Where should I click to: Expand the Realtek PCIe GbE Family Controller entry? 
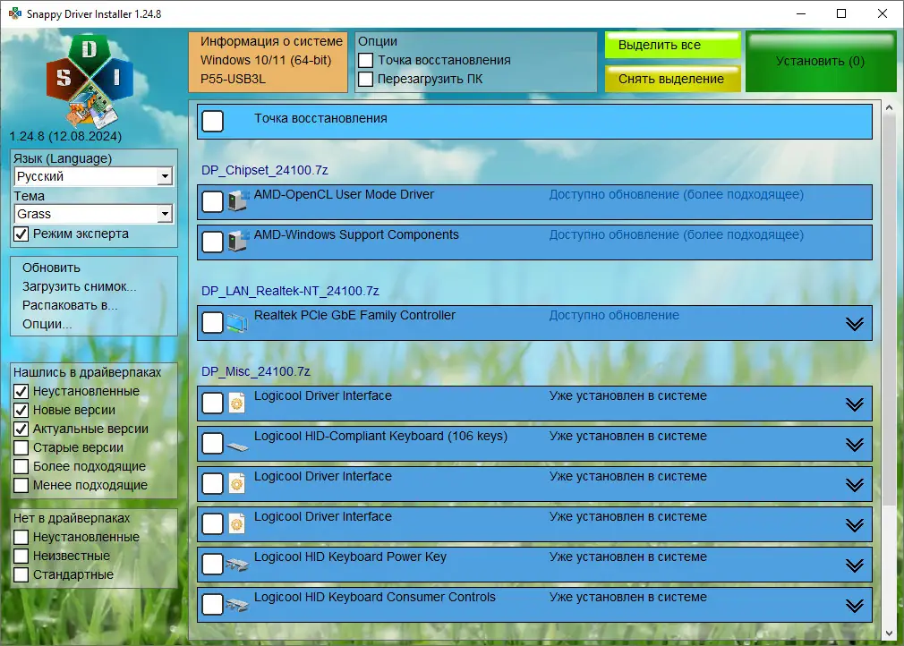click(x=853, y=323)
